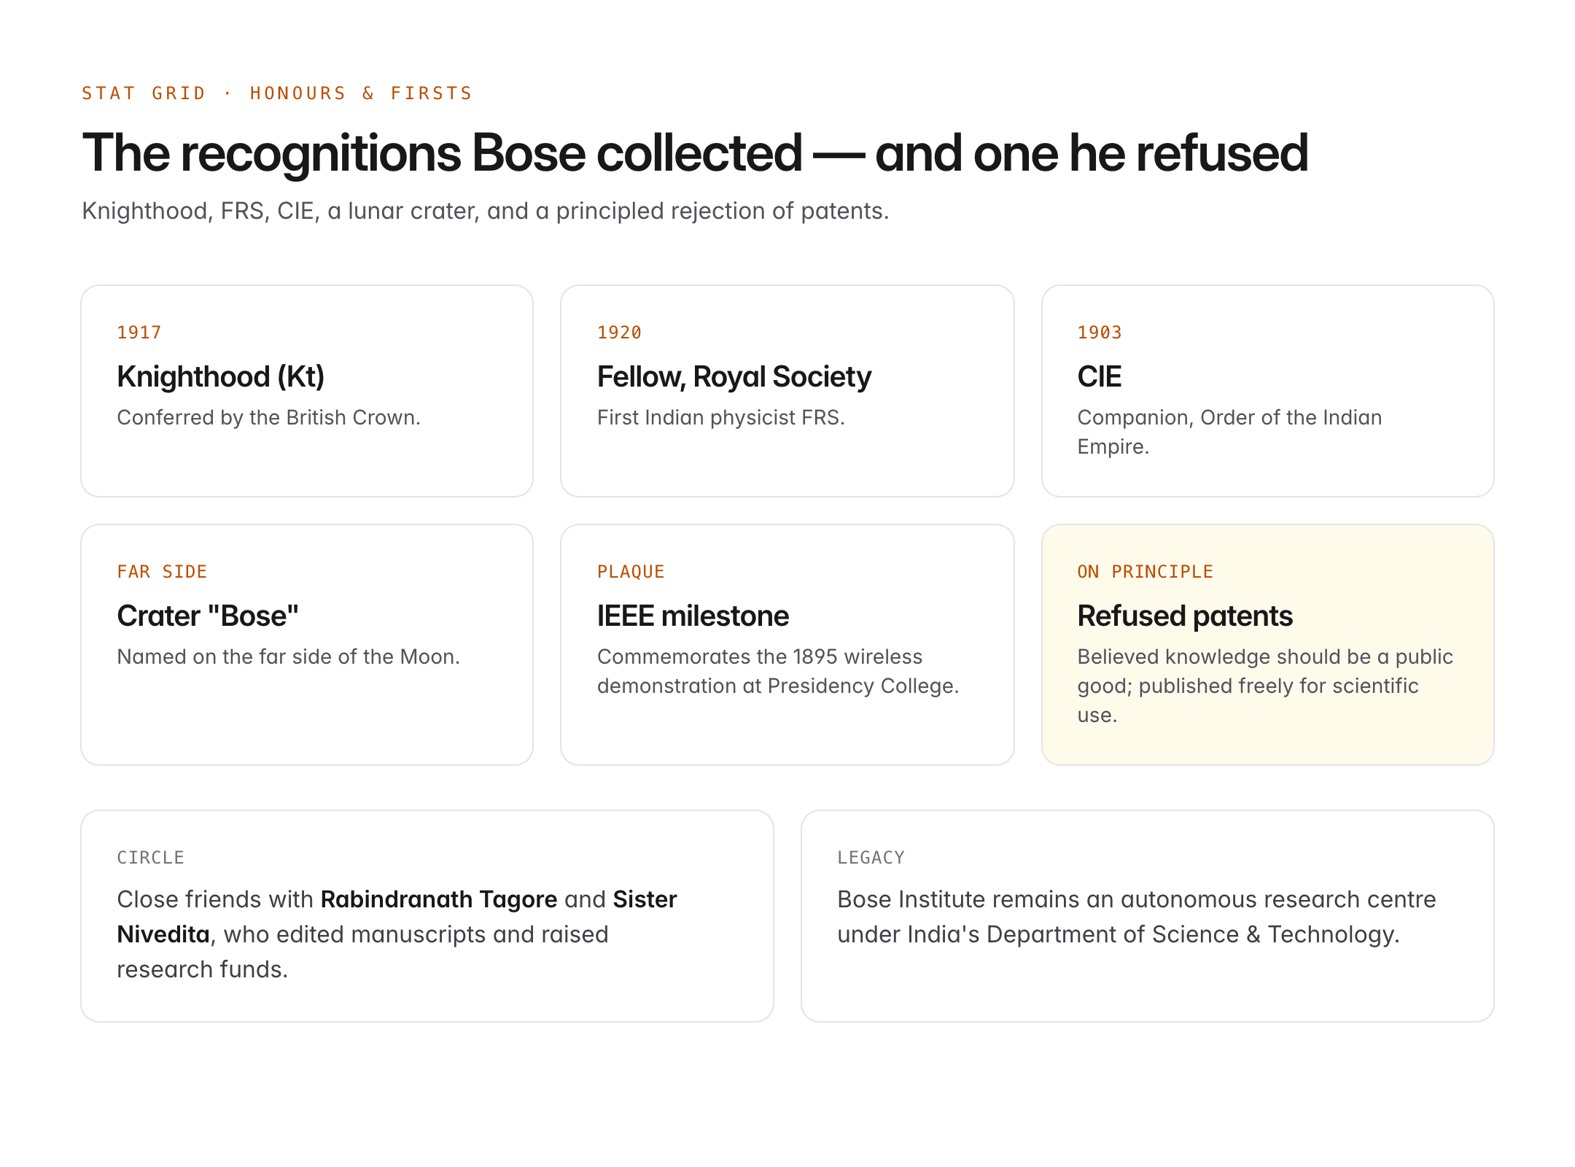Screen dimensions: 1575x1167
Task: Click the bold Rabindranath Tagore name
Action: coord(439,899)
